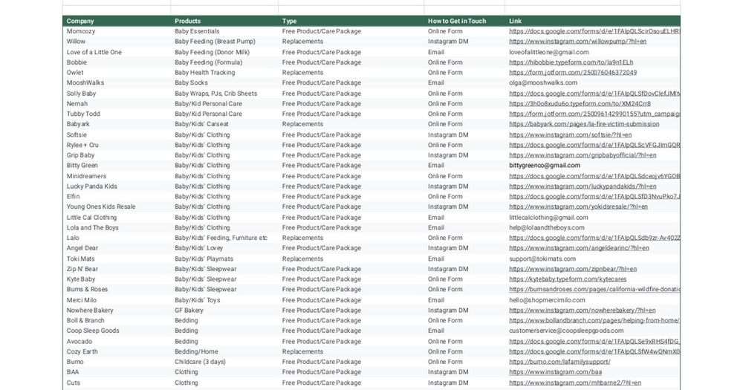
Task: Open the Babyark fire victim submission link
Action: click(x=584, y=124)
